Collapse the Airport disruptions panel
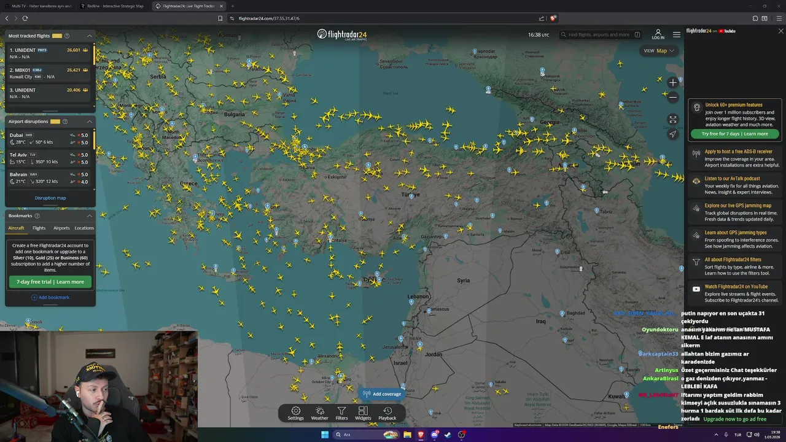Viewport: 786px width, 442px height. point(89,122)
